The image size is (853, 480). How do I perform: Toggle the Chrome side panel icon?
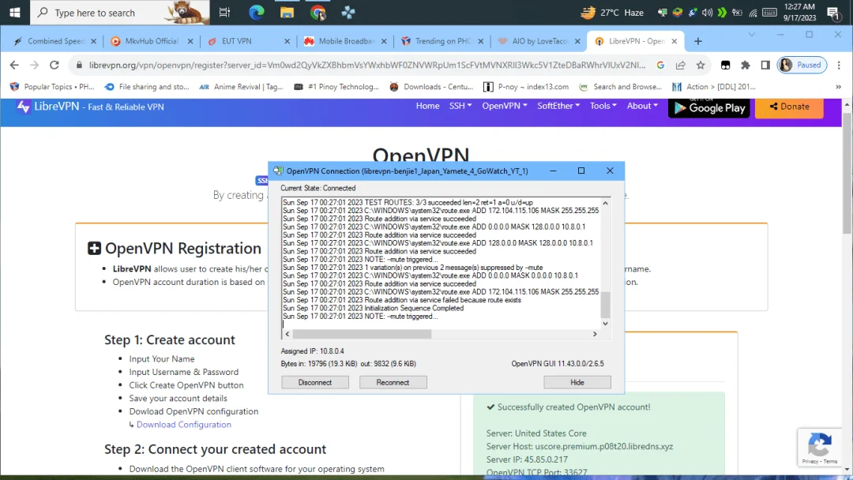coord(765,65)
